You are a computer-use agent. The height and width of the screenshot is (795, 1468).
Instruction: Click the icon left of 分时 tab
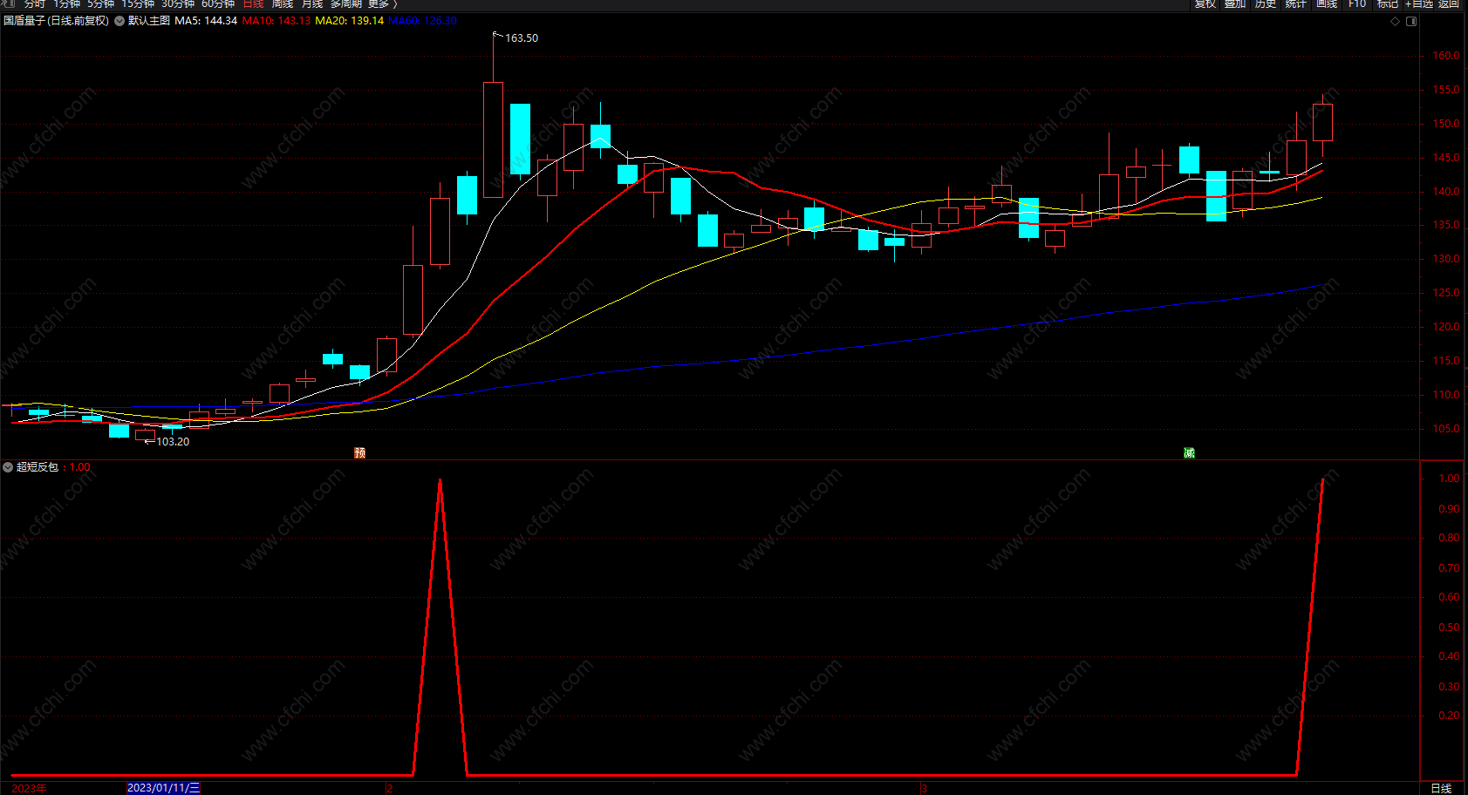coord(10,4)
